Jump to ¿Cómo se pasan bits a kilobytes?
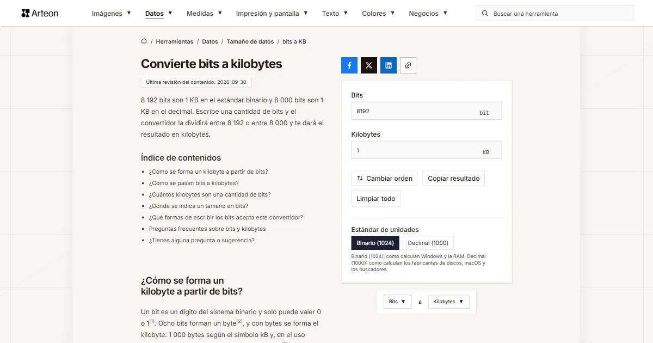The height and width of the screenshot is (343, 653). click(x=194, y=183)
